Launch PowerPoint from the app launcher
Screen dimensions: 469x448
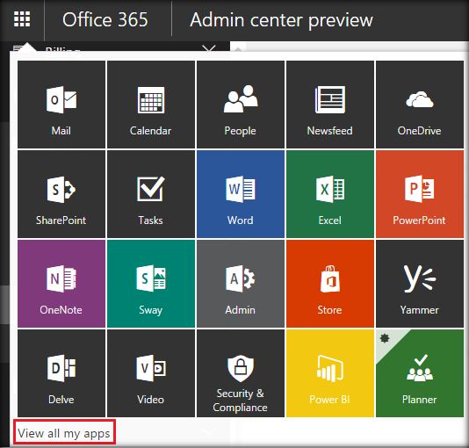pos(420,194)
